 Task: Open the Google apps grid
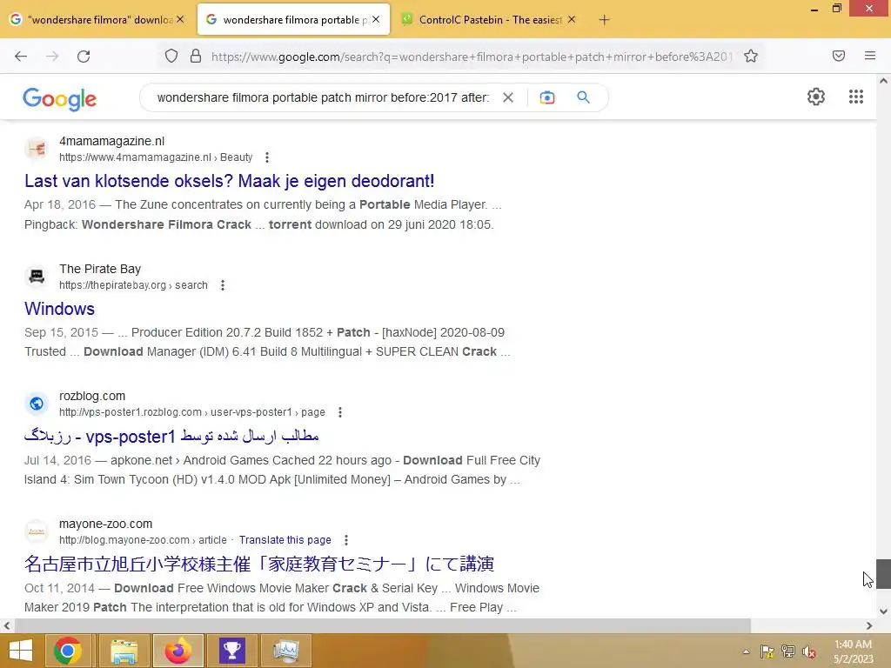pyautogui.click(x=856, y=97)
